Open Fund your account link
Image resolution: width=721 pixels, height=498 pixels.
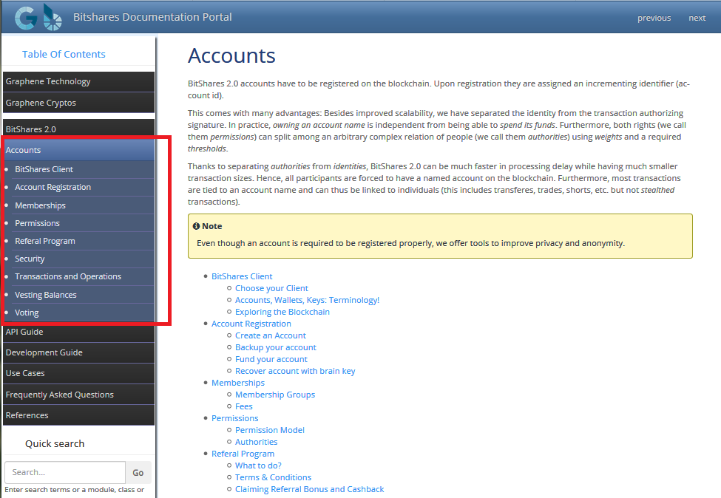(271, 359)
